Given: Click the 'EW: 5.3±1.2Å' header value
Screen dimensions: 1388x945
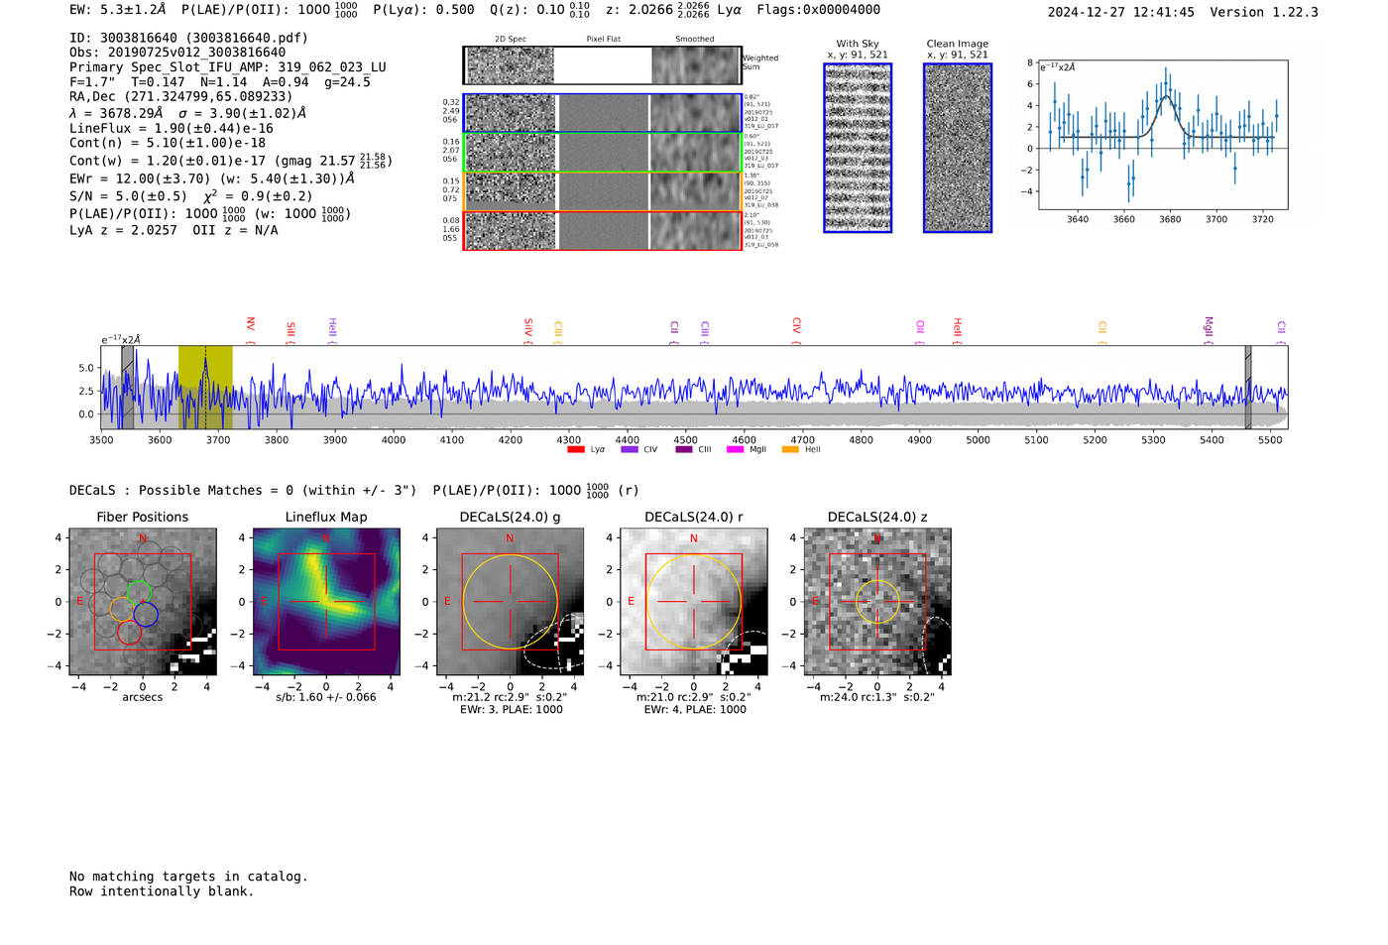Looking at the screenshot, I should click(x=118, y=10).
